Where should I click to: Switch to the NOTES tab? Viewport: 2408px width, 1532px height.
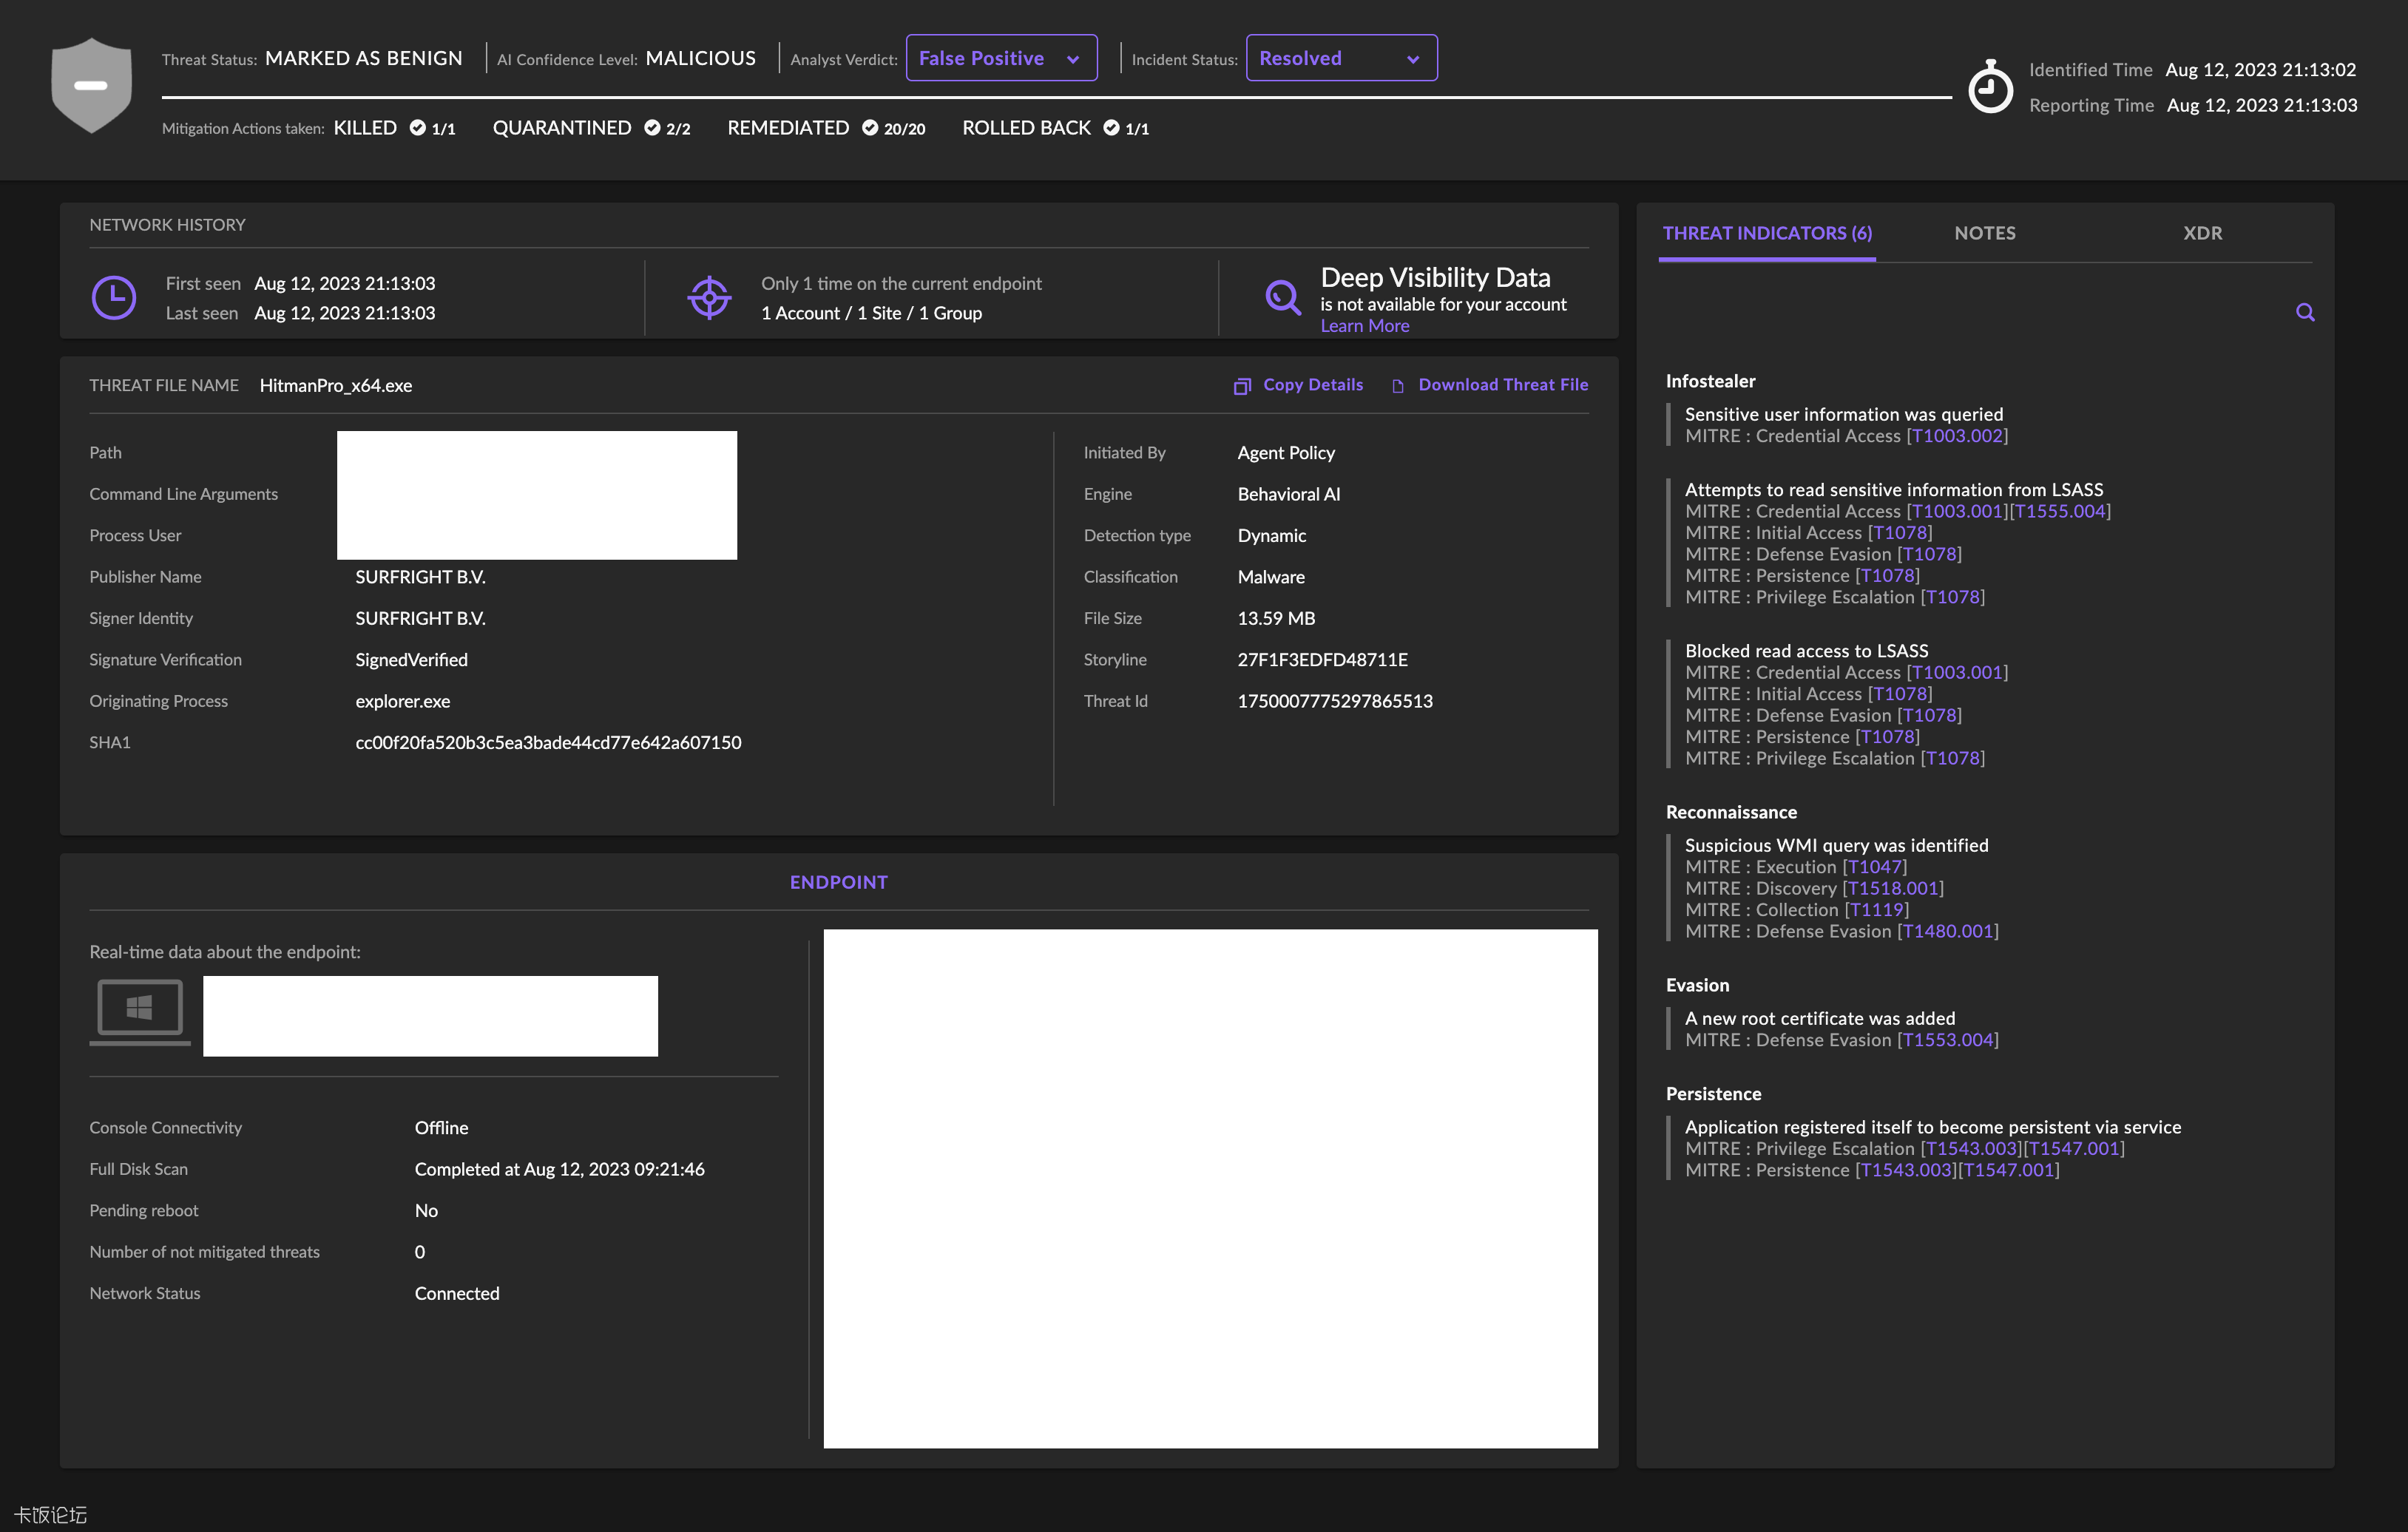[1984, 233]
